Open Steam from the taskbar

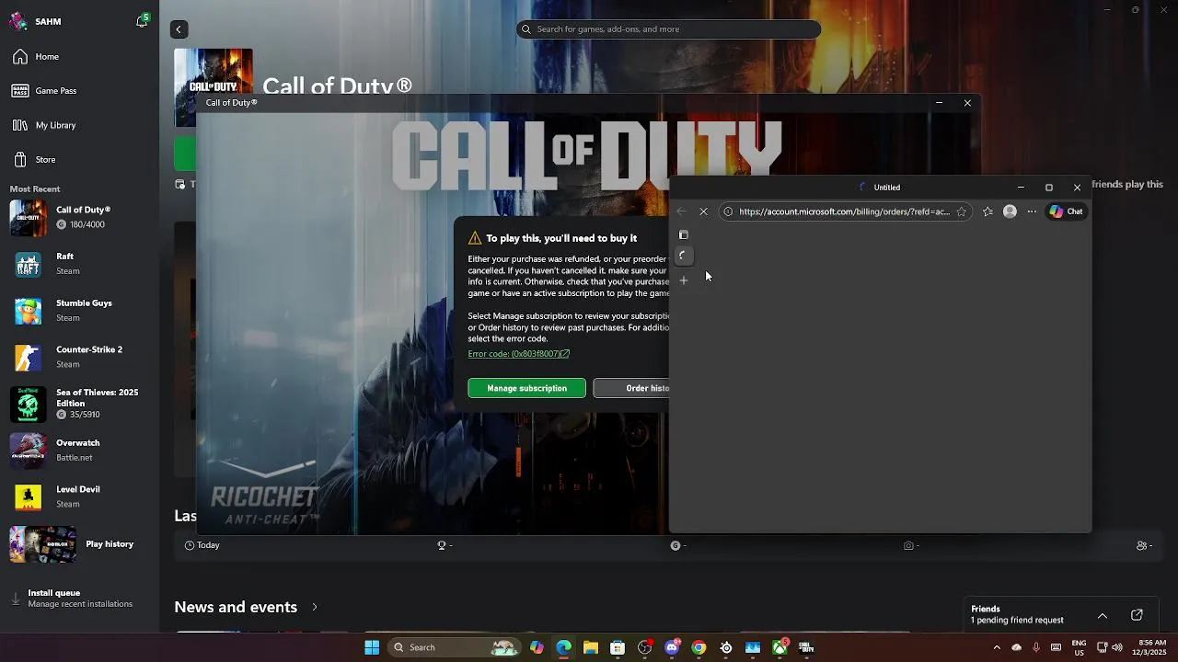726,647
